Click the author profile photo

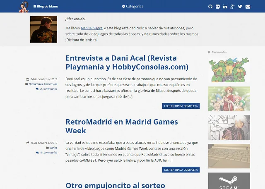[x=43, y=29]
